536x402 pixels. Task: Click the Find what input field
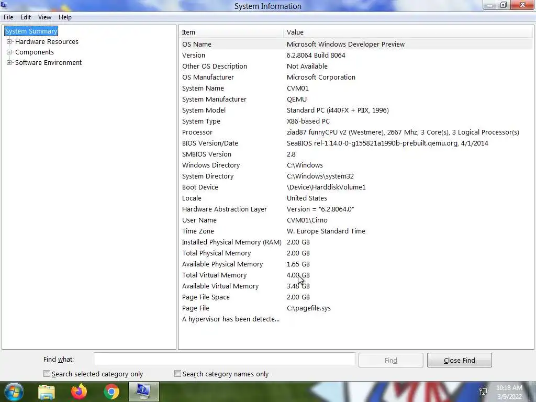225,359
